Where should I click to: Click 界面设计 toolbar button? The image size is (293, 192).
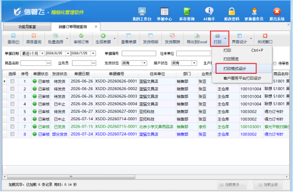coord(240,39)
